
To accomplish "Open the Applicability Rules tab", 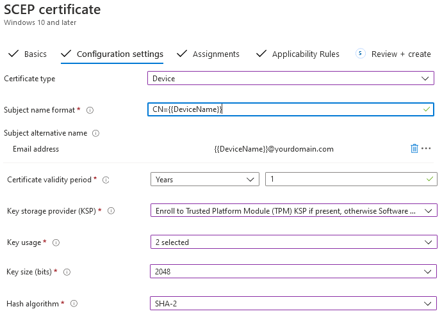I will click(298, 54).
